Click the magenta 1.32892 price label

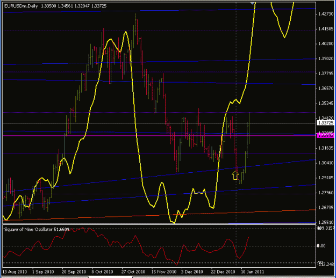pyautogui.click(x=325, y=135)
